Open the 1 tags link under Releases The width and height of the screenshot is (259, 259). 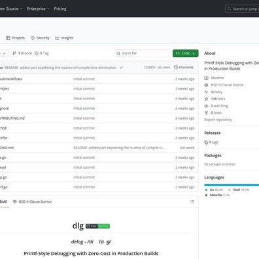click(214, 142)
